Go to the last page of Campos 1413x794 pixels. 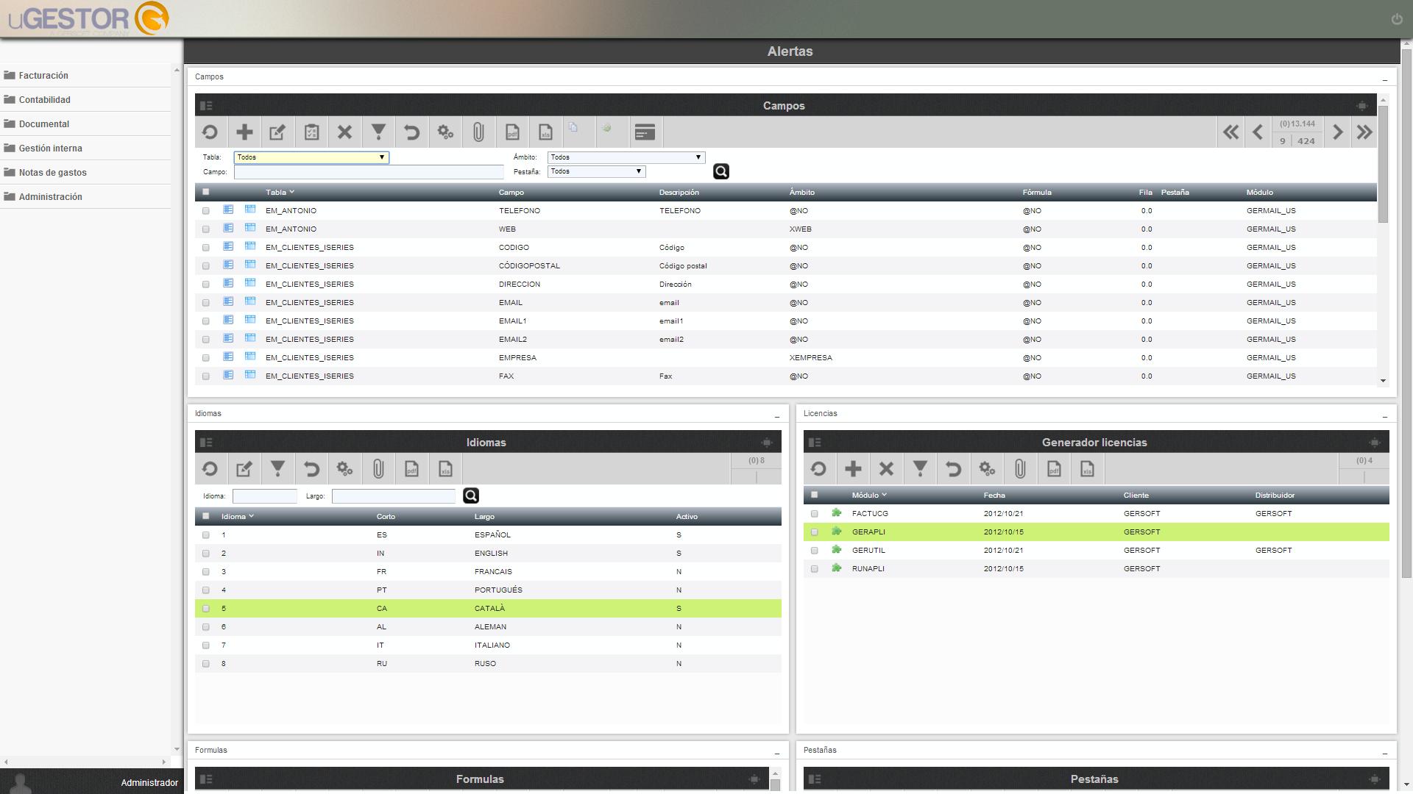coord(1364,132)
